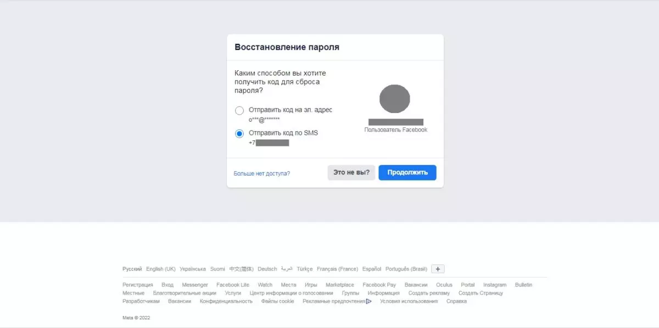This screenshot has height=328, width=659.
Task: Open the Группы footer link
Action: (351, 293)
